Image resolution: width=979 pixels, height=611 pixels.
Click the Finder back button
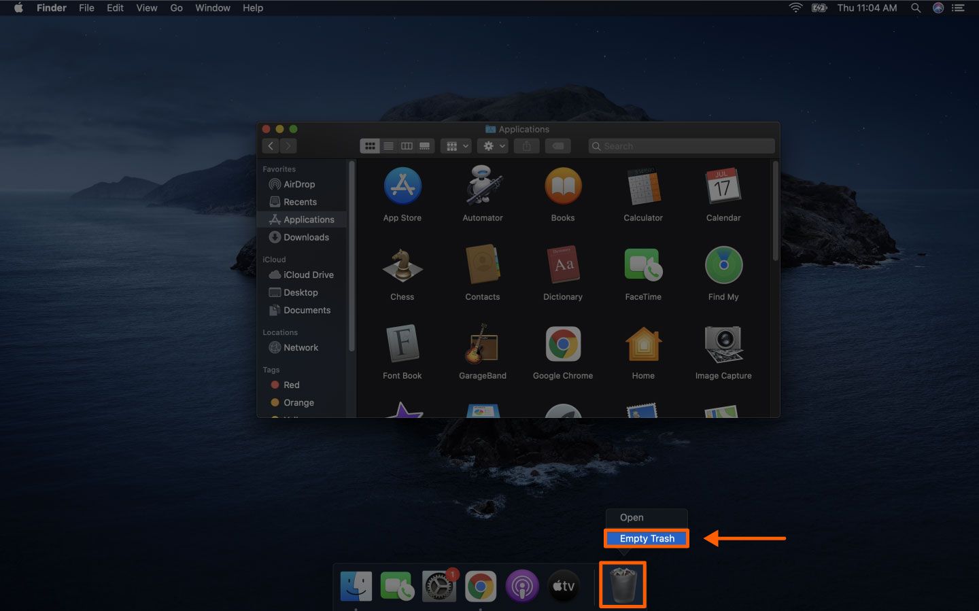(x=271, y=146)
